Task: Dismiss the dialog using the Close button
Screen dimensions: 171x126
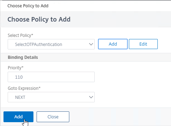Action: point(53,117)
